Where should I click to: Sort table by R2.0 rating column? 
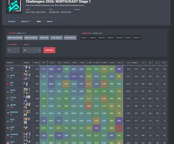pos(44,63)
